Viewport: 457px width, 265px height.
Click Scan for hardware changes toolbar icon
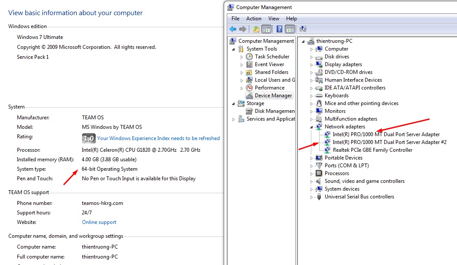pos(303,29)
